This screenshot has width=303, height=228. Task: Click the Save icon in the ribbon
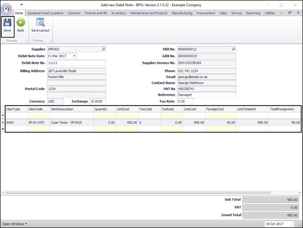7,23
